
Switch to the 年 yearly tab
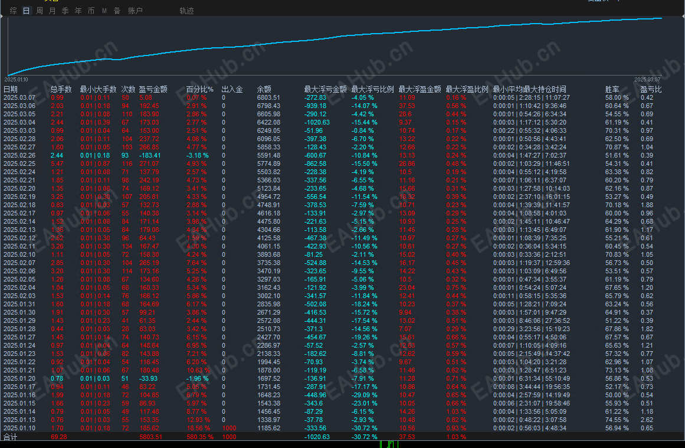[x=78, y=11]
